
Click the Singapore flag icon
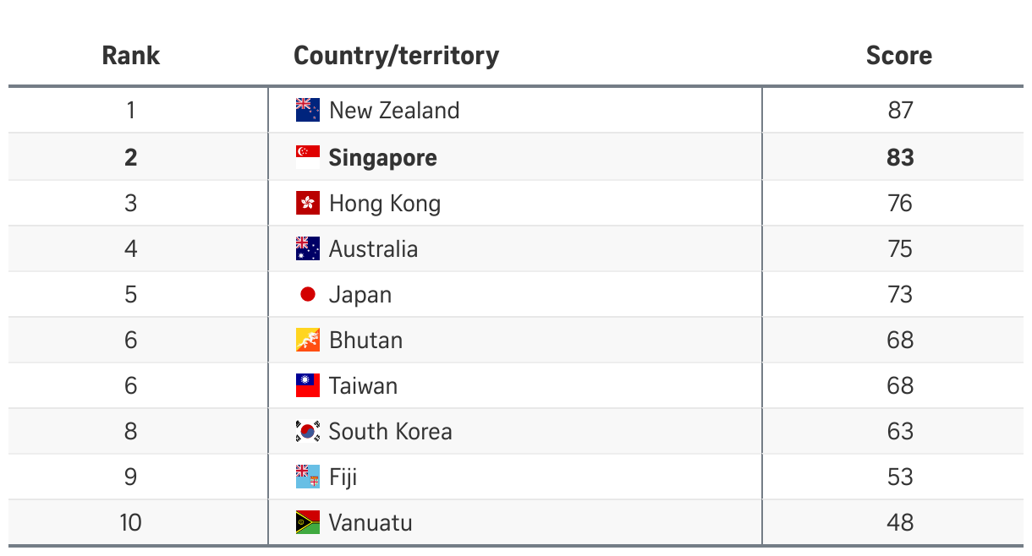click(307, 157)
